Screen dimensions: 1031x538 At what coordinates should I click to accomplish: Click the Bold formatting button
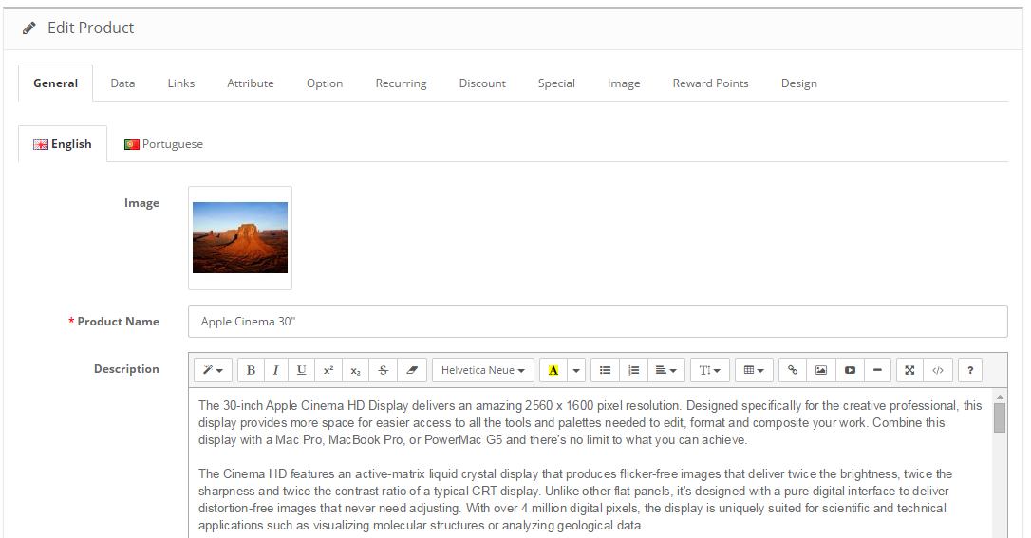[x=251, y=370]
